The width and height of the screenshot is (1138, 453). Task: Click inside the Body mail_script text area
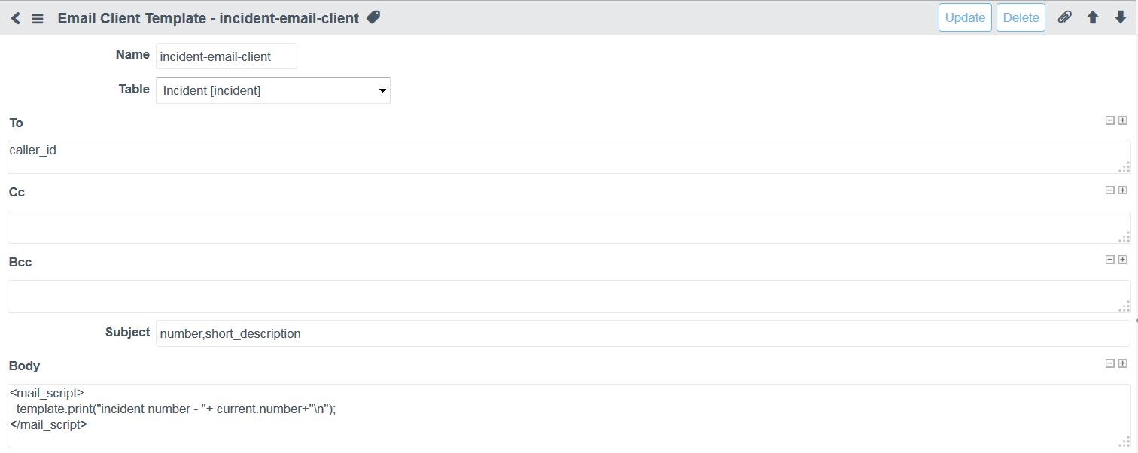527,409
